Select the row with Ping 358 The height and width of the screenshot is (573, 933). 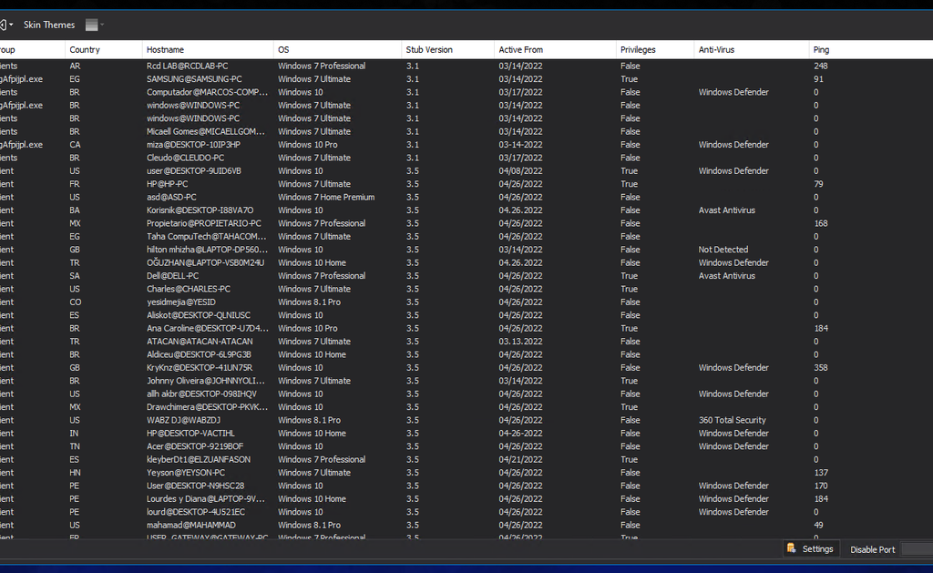point(821,368)
